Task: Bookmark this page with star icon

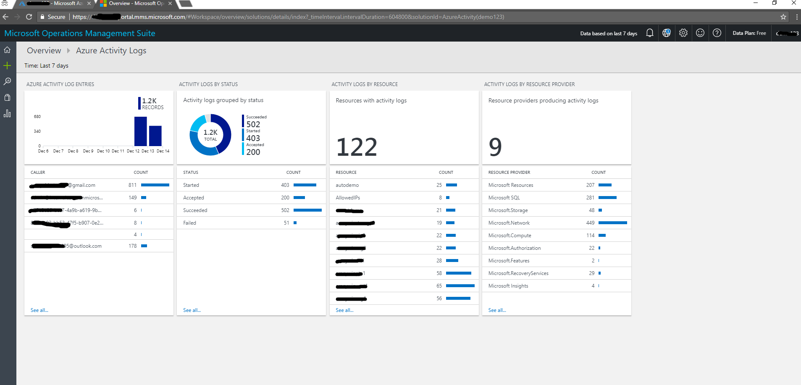Action: pos(783,17)
